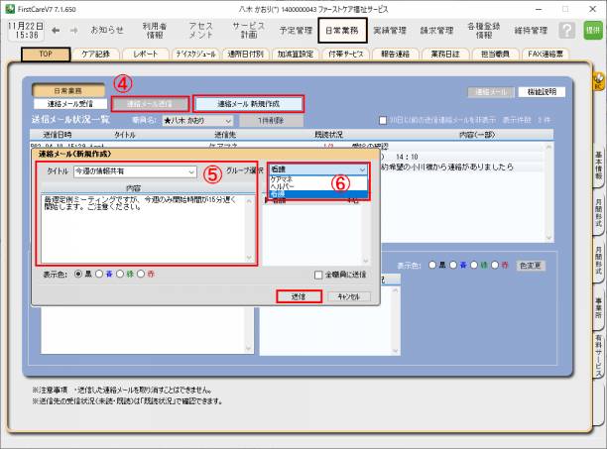
Task: Open help with the question mark icon
Action: tap(566, 31)
